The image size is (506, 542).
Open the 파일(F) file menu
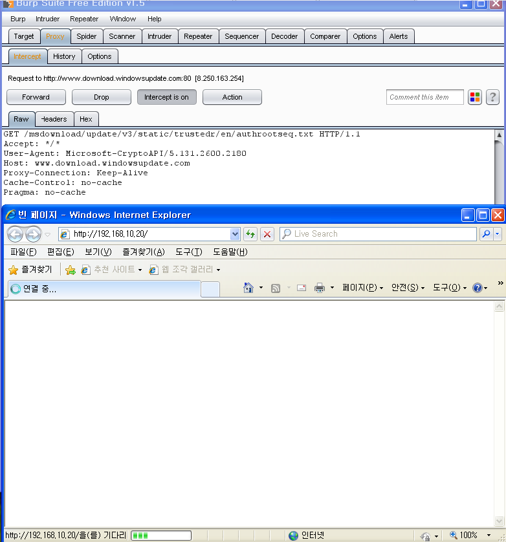[23, 252]
